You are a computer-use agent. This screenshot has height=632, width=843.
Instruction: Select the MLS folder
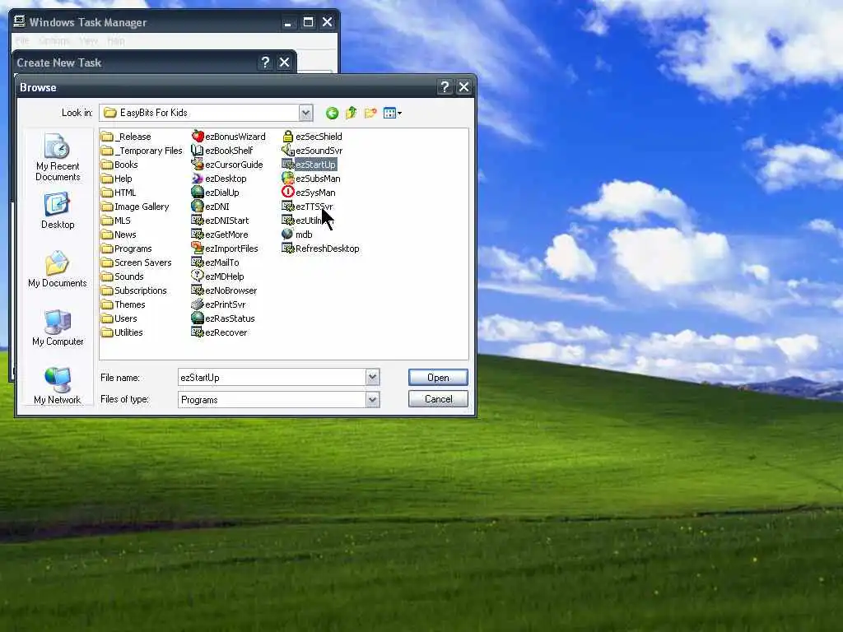pyautogui.click(x=115, y=221)
